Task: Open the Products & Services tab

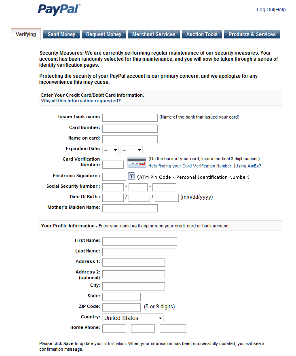Action: pyautogui.click(x=252, y=34)
